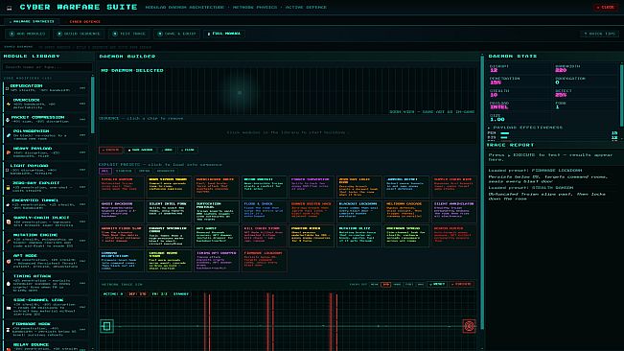Click the green entry node on trace grid
The height and width of the screenshot is (351, 624).
coord(106,326)
